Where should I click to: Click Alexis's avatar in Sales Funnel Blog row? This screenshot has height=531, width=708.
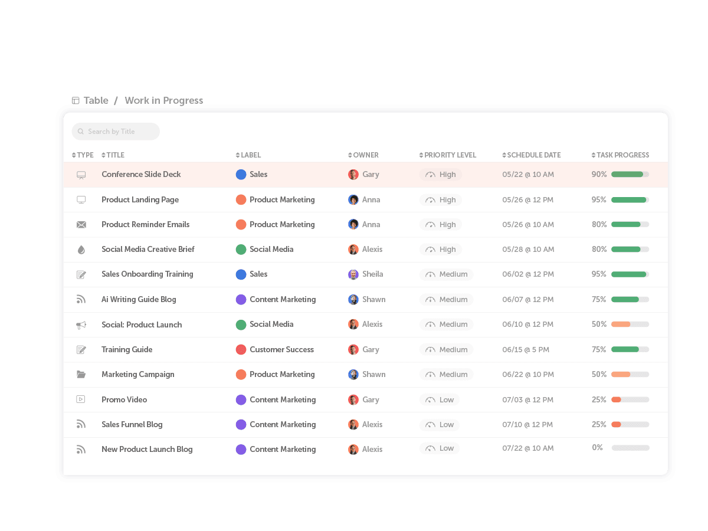pyautogui.click(x=353, y=425)
